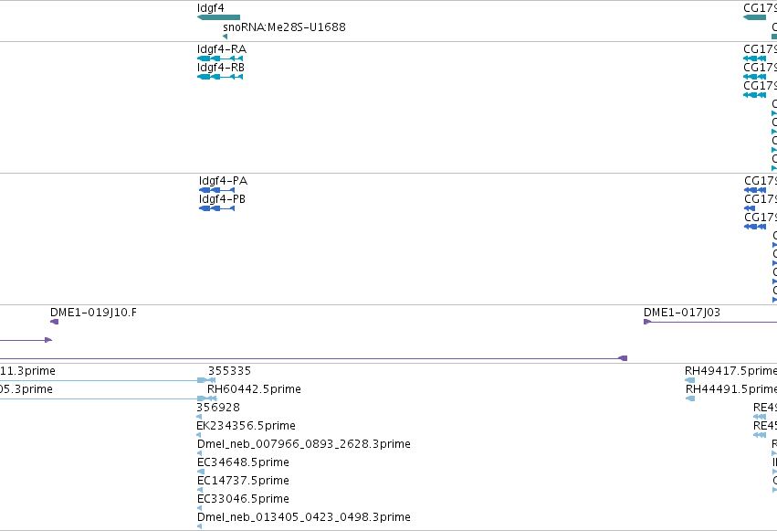Select the Idgf4 gene label
Screen dimensions: 777x531
pyautogui.click(x=211, y=8)
